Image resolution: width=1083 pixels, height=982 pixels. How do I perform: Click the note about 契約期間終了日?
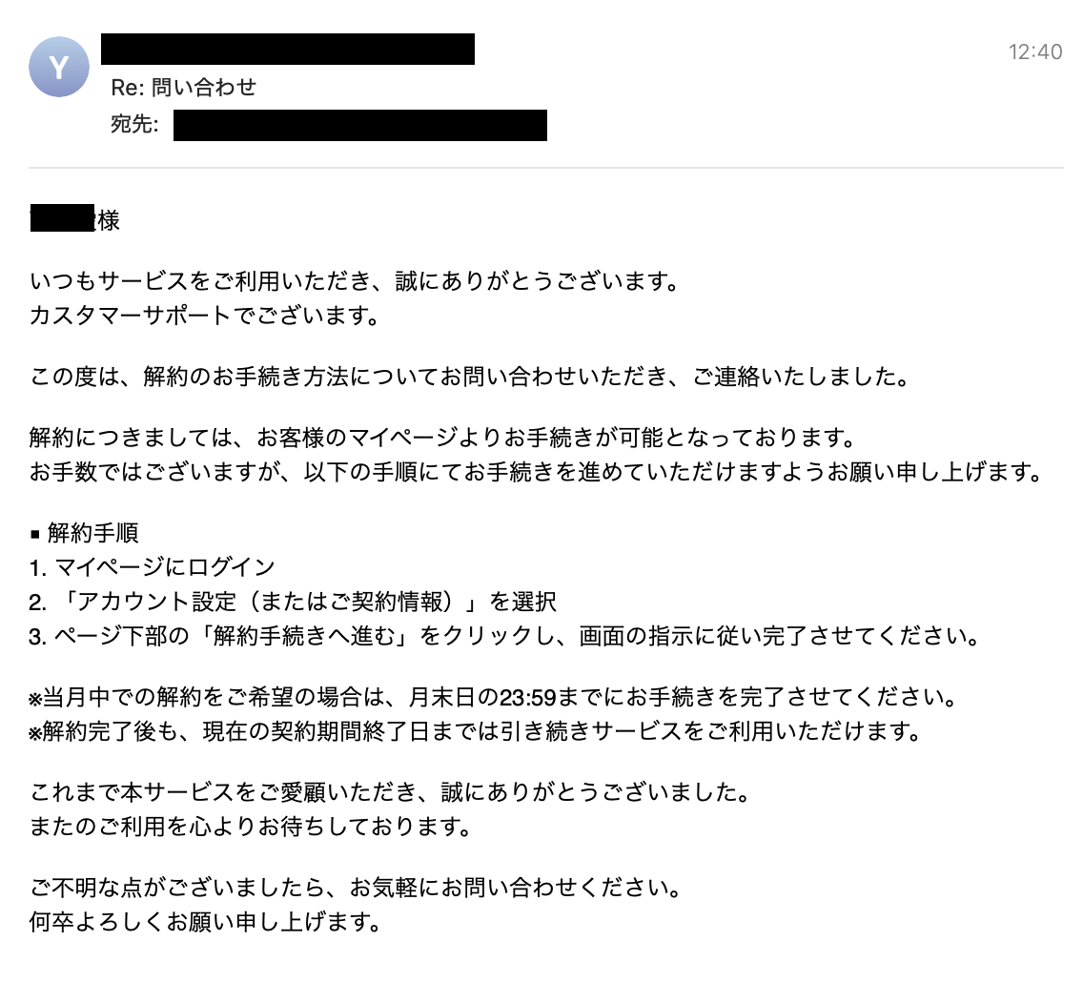475,730
